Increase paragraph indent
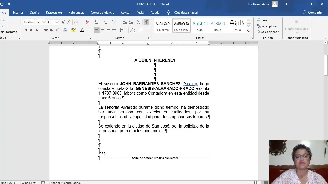 point(131,22)
